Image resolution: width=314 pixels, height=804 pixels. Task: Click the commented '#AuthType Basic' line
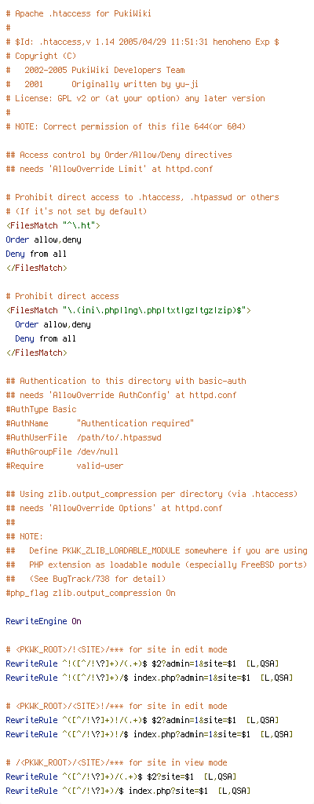(x=41, y=409)
